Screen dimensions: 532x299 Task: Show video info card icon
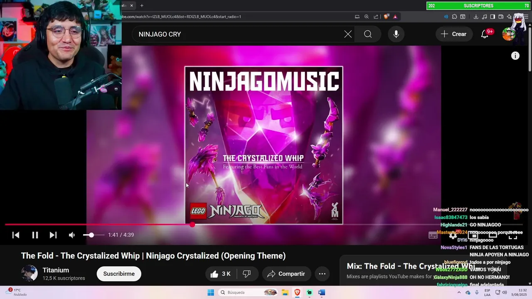(x=515, y=56)
